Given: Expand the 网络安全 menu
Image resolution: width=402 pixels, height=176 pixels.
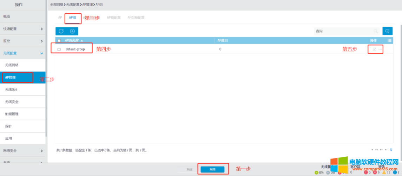Looking at the screenshot, I should pyautogui.click(x=23, y=151).
